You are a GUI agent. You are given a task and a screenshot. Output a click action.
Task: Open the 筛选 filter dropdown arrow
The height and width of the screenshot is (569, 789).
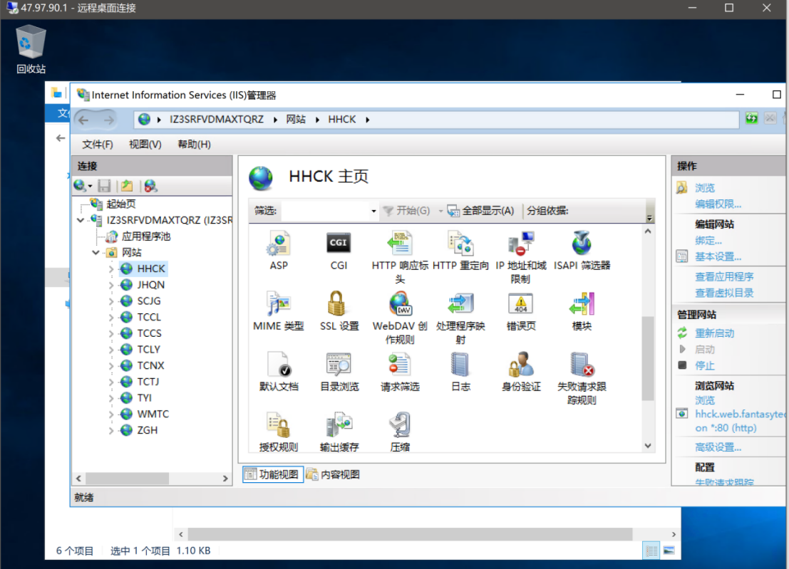point(373,212)
